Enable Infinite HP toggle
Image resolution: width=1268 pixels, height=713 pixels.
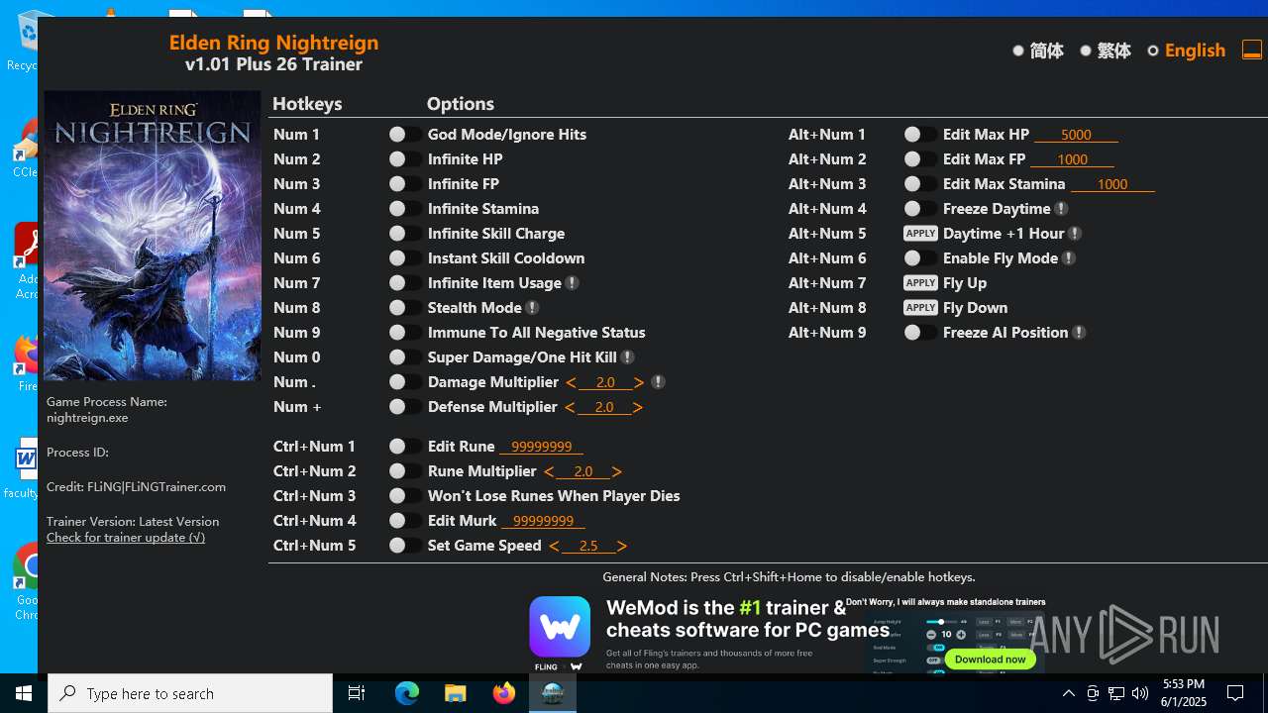[404, 159]
